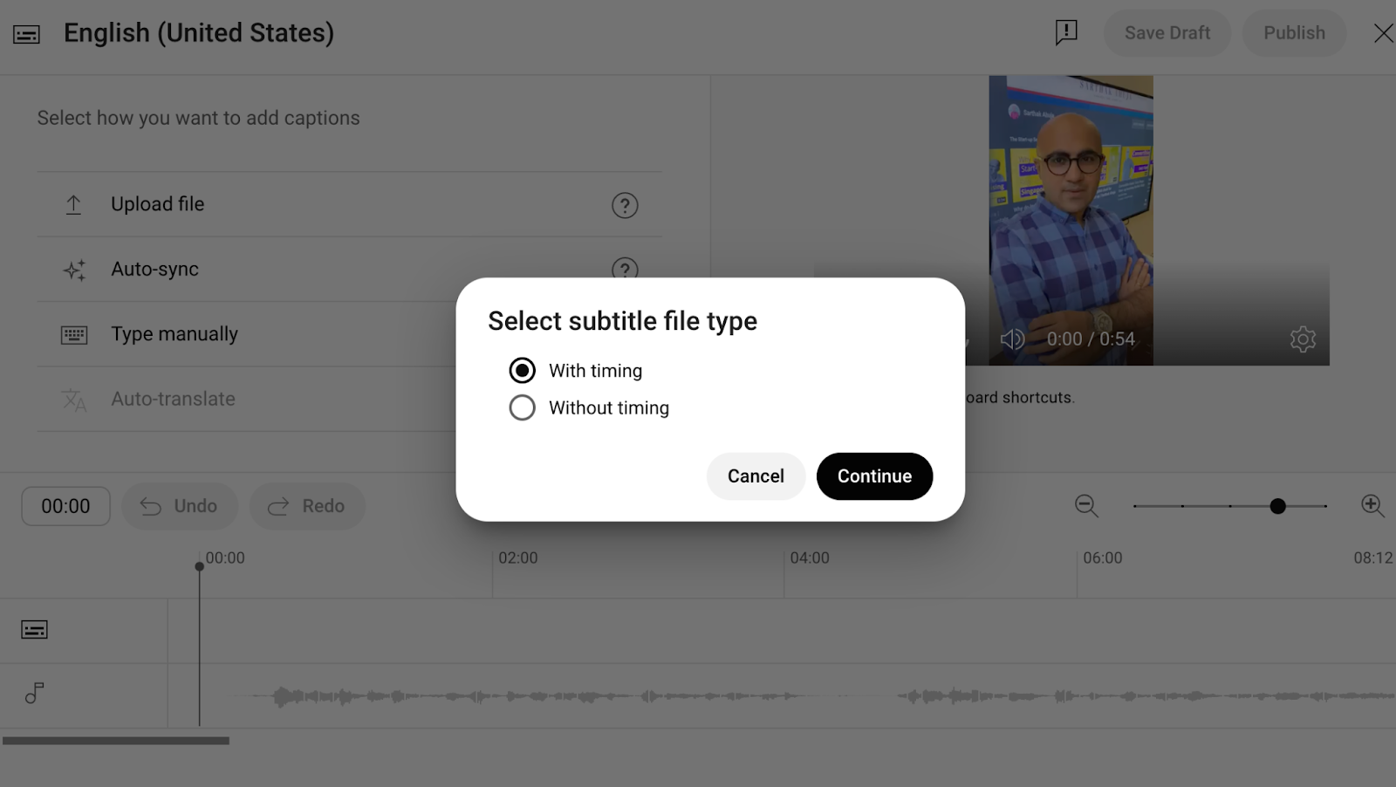This screenshot has height=787, width=1396.
Task: Click Continue in the subtitle dialog
Action: (x=874, y=476)
